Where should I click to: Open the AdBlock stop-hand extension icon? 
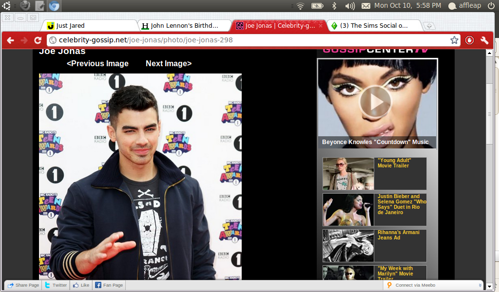[469, 40]
